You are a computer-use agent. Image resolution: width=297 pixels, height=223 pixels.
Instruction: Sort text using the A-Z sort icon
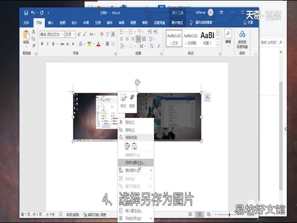coord(152,46)
